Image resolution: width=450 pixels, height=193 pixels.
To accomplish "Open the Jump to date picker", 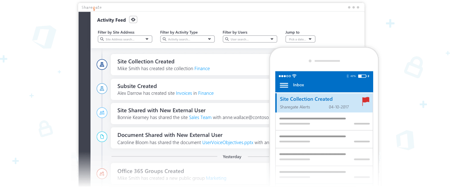I will [300, 39].
